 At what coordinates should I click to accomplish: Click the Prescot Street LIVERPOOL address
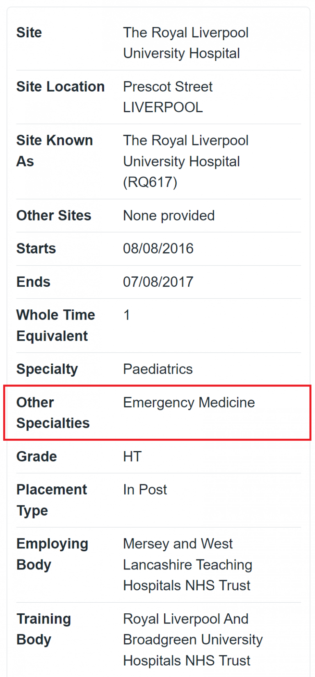[x=168, y=97]
